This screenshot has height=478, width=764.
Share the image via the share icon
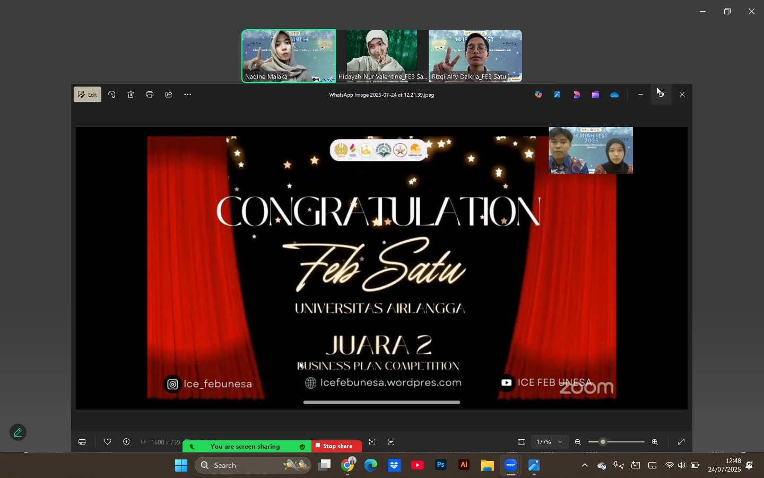(169, 95)
